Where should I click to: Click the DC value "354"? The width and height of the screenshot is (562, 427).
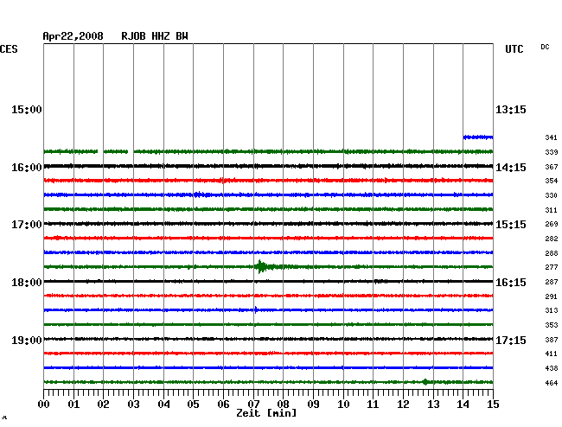point(552,181)
